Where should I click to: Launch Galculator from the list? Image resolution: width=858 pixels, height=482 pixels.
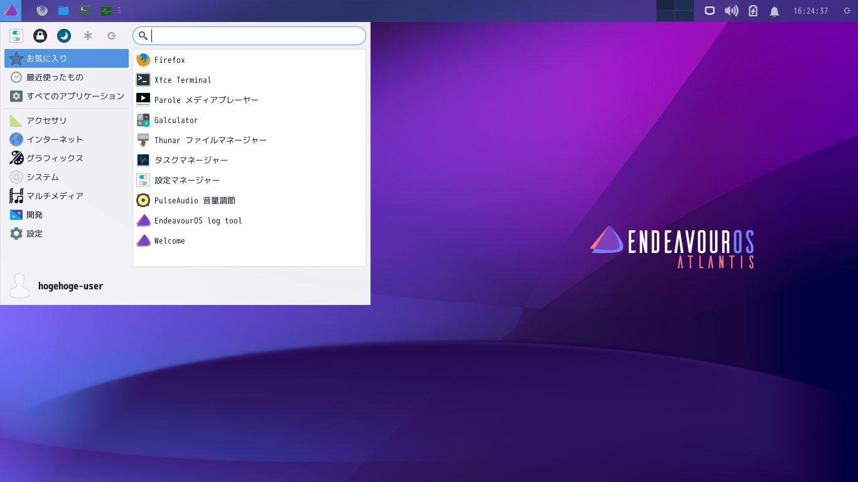249,120
